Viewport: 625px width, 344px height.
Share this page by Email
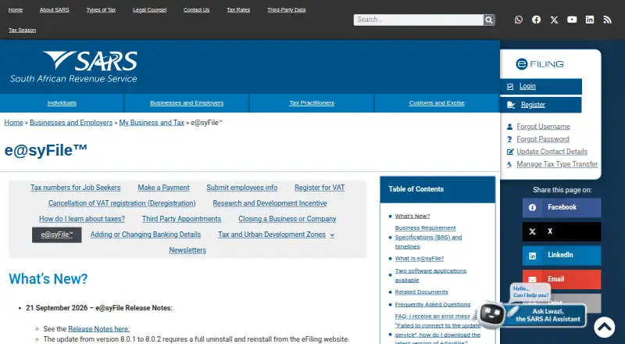point(562,279)
